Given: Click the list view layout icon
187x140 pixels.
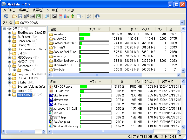Looking at the screenshot, I should pyautogui.click(x=78, y=16).
